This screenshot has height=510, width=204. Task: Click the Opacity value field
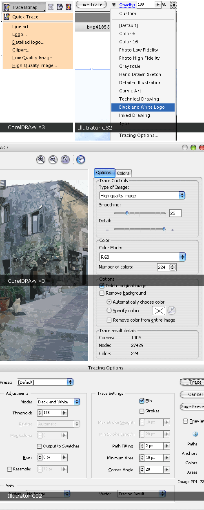coord(145,4)
